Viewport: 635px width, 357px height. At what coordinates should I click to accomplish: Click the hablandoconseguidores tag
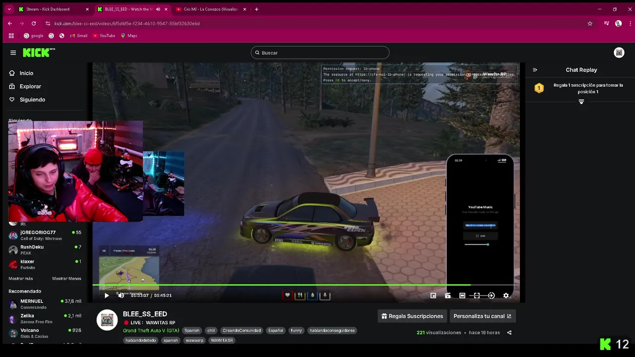332,331
